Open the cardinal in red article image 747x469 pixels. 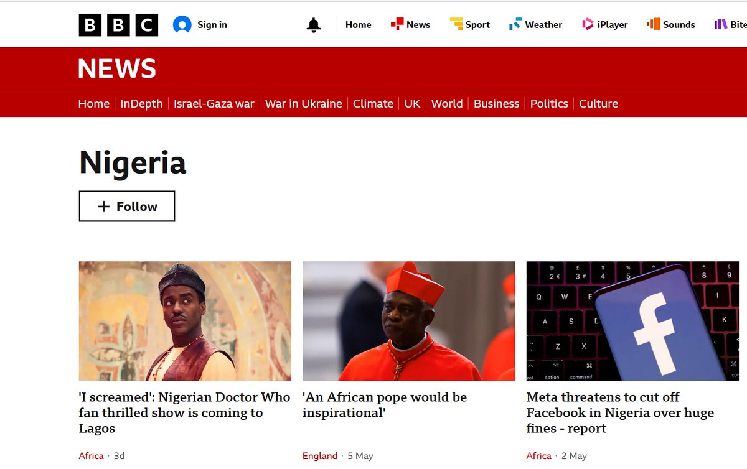point(409,321)
